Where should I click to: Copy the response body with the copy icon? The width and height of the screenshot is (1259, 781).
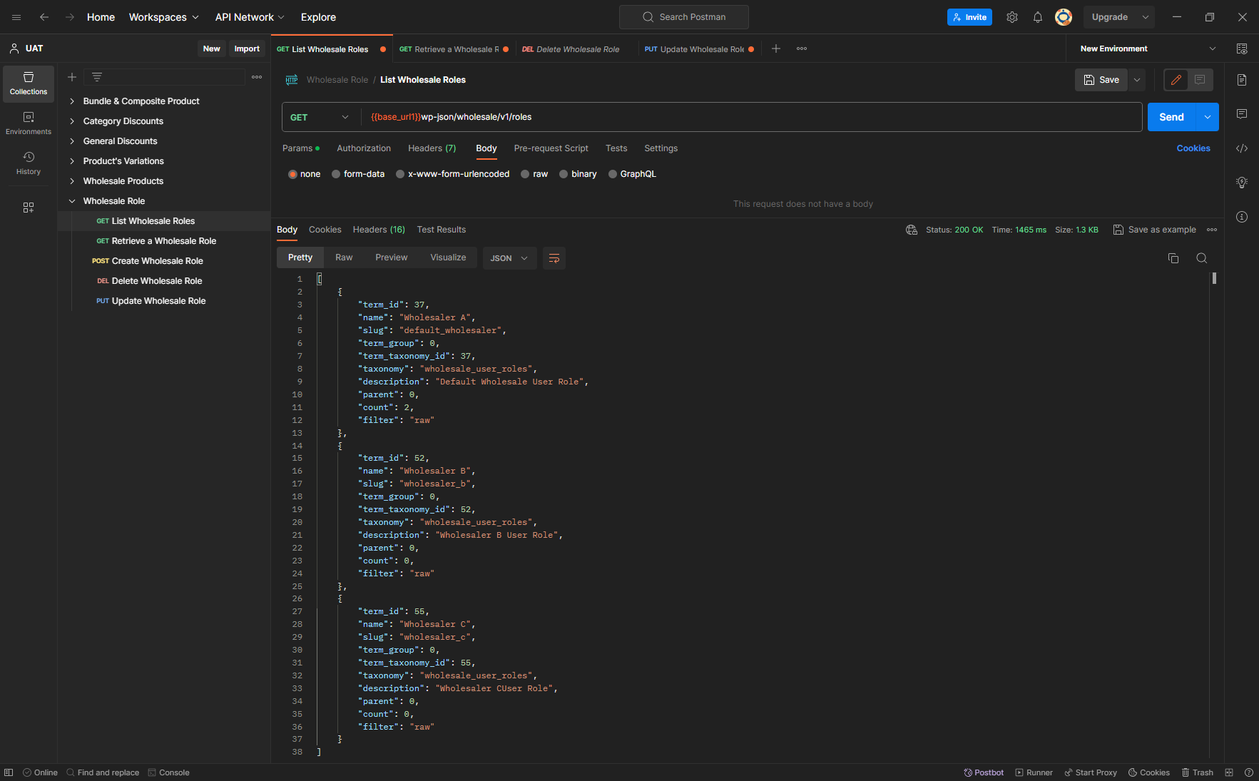pos(1173,258)
